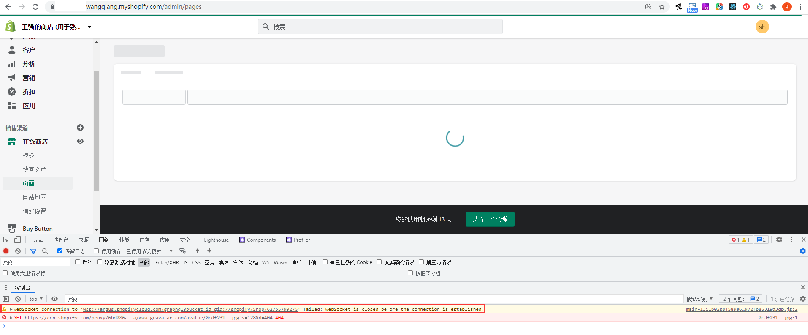Open network panel blue settings gear
Viewport: 808px width, 335px height.
click(803, 251)
